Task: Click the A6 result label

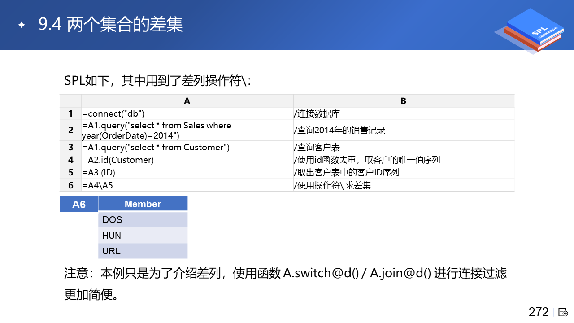Action: [x=79, y=205]
